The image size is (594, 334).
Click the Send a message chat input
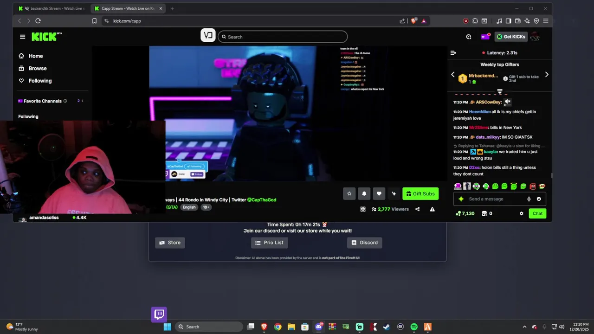[500, 199]
